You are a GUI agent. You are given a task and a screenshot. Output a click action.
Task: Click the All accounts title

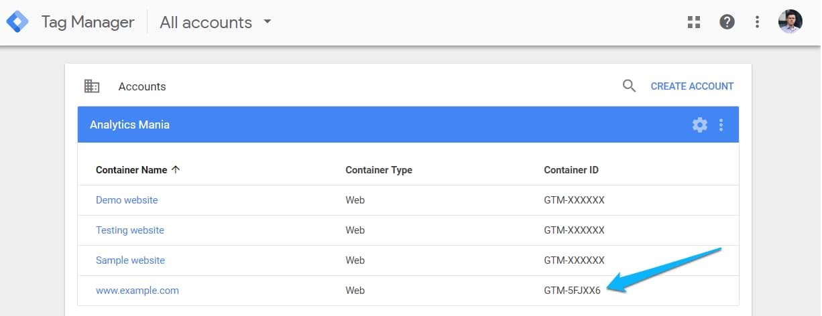206,22
